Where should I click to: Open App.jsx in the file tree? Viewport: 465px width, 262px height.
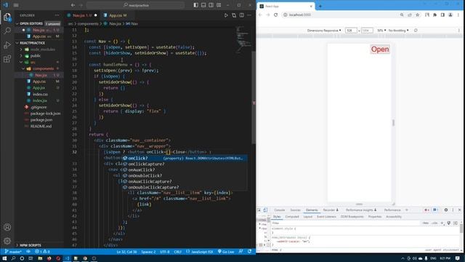(x=39, y=88)
